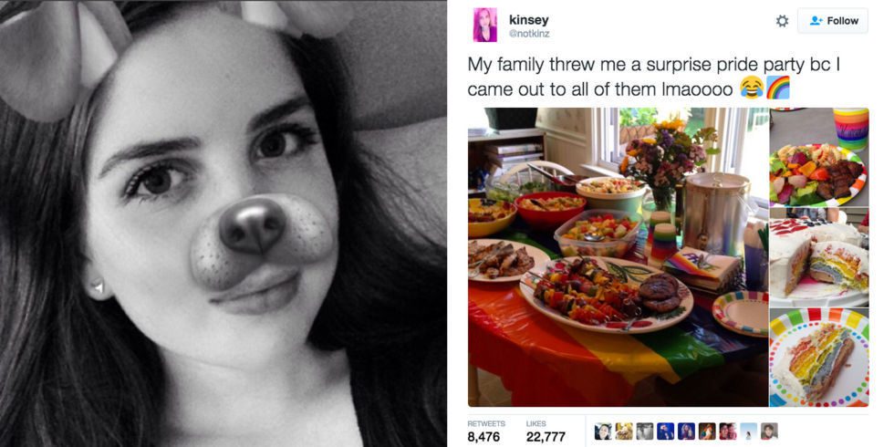Click the red seventh liker avatar
Screen dimensions: 894x447
pos(728,431)
